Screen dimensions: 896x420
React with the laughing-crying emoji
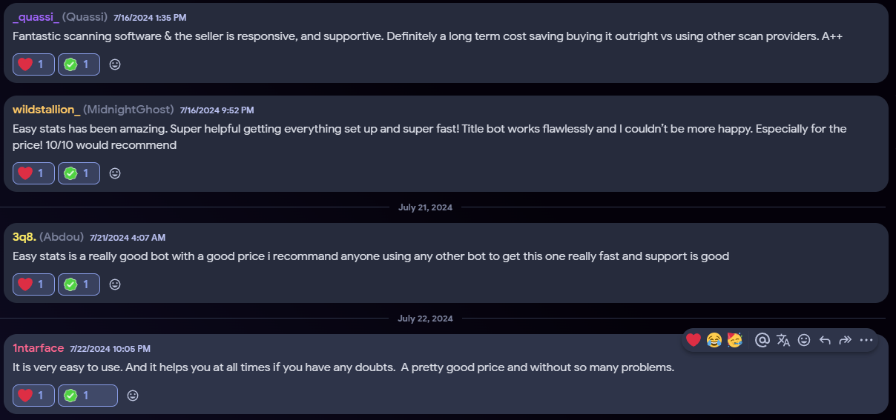714,340
